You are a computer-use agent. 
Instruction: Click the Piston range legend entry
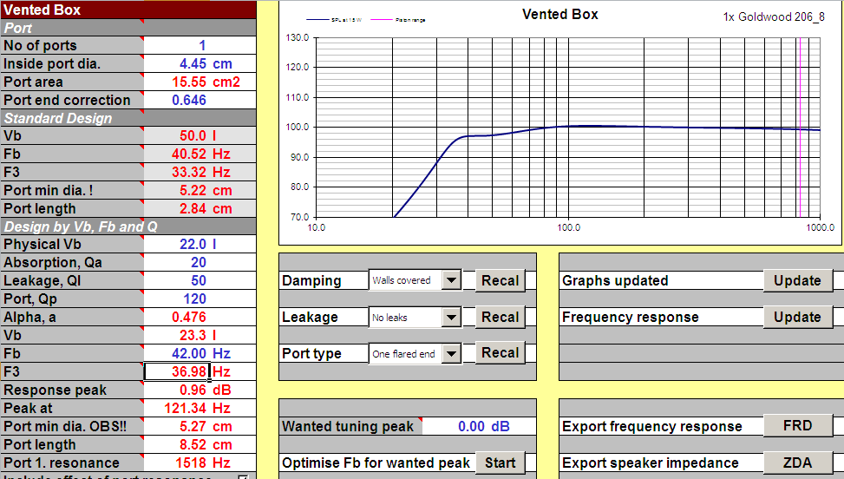click(x=398, y=20)
